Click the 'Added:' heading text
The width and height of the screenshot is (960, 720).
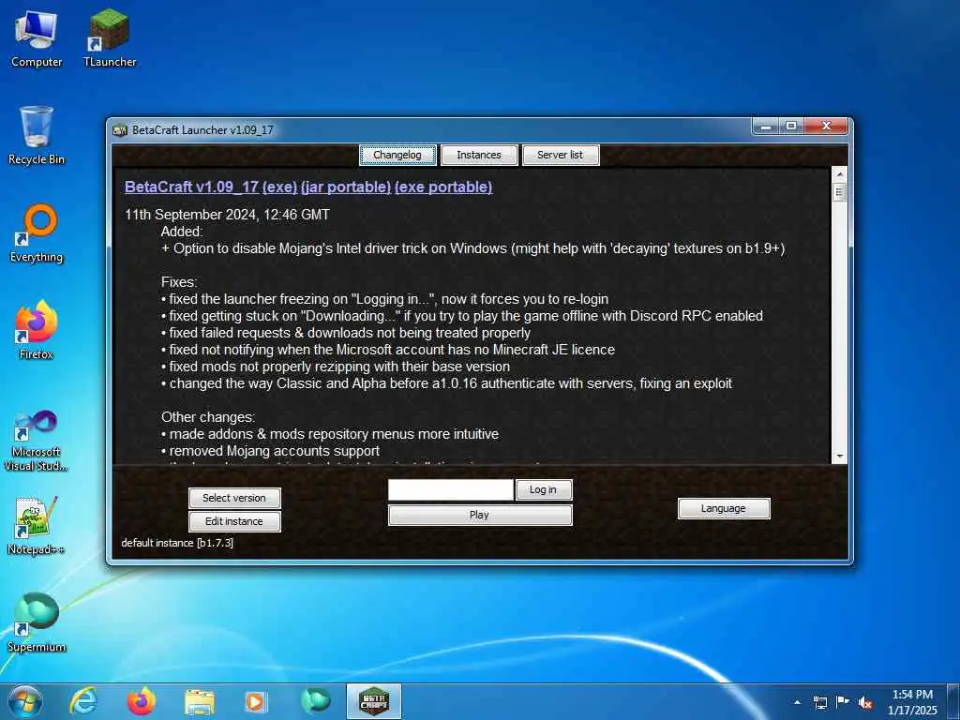pos(182,232)
